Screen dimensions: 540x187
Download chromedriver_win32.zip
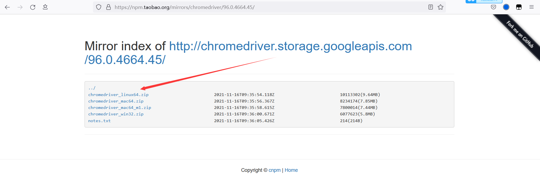(116, 114)
